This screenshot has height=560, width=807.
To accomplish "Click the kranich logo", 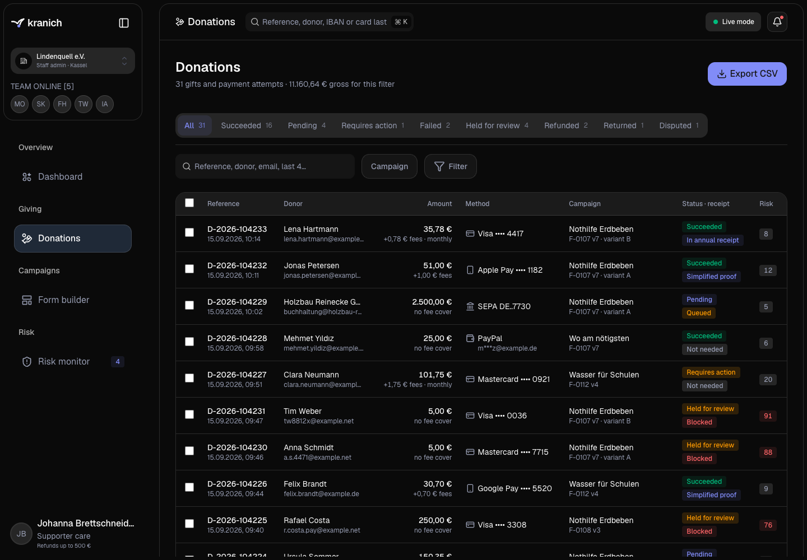I will pos(36,23).
